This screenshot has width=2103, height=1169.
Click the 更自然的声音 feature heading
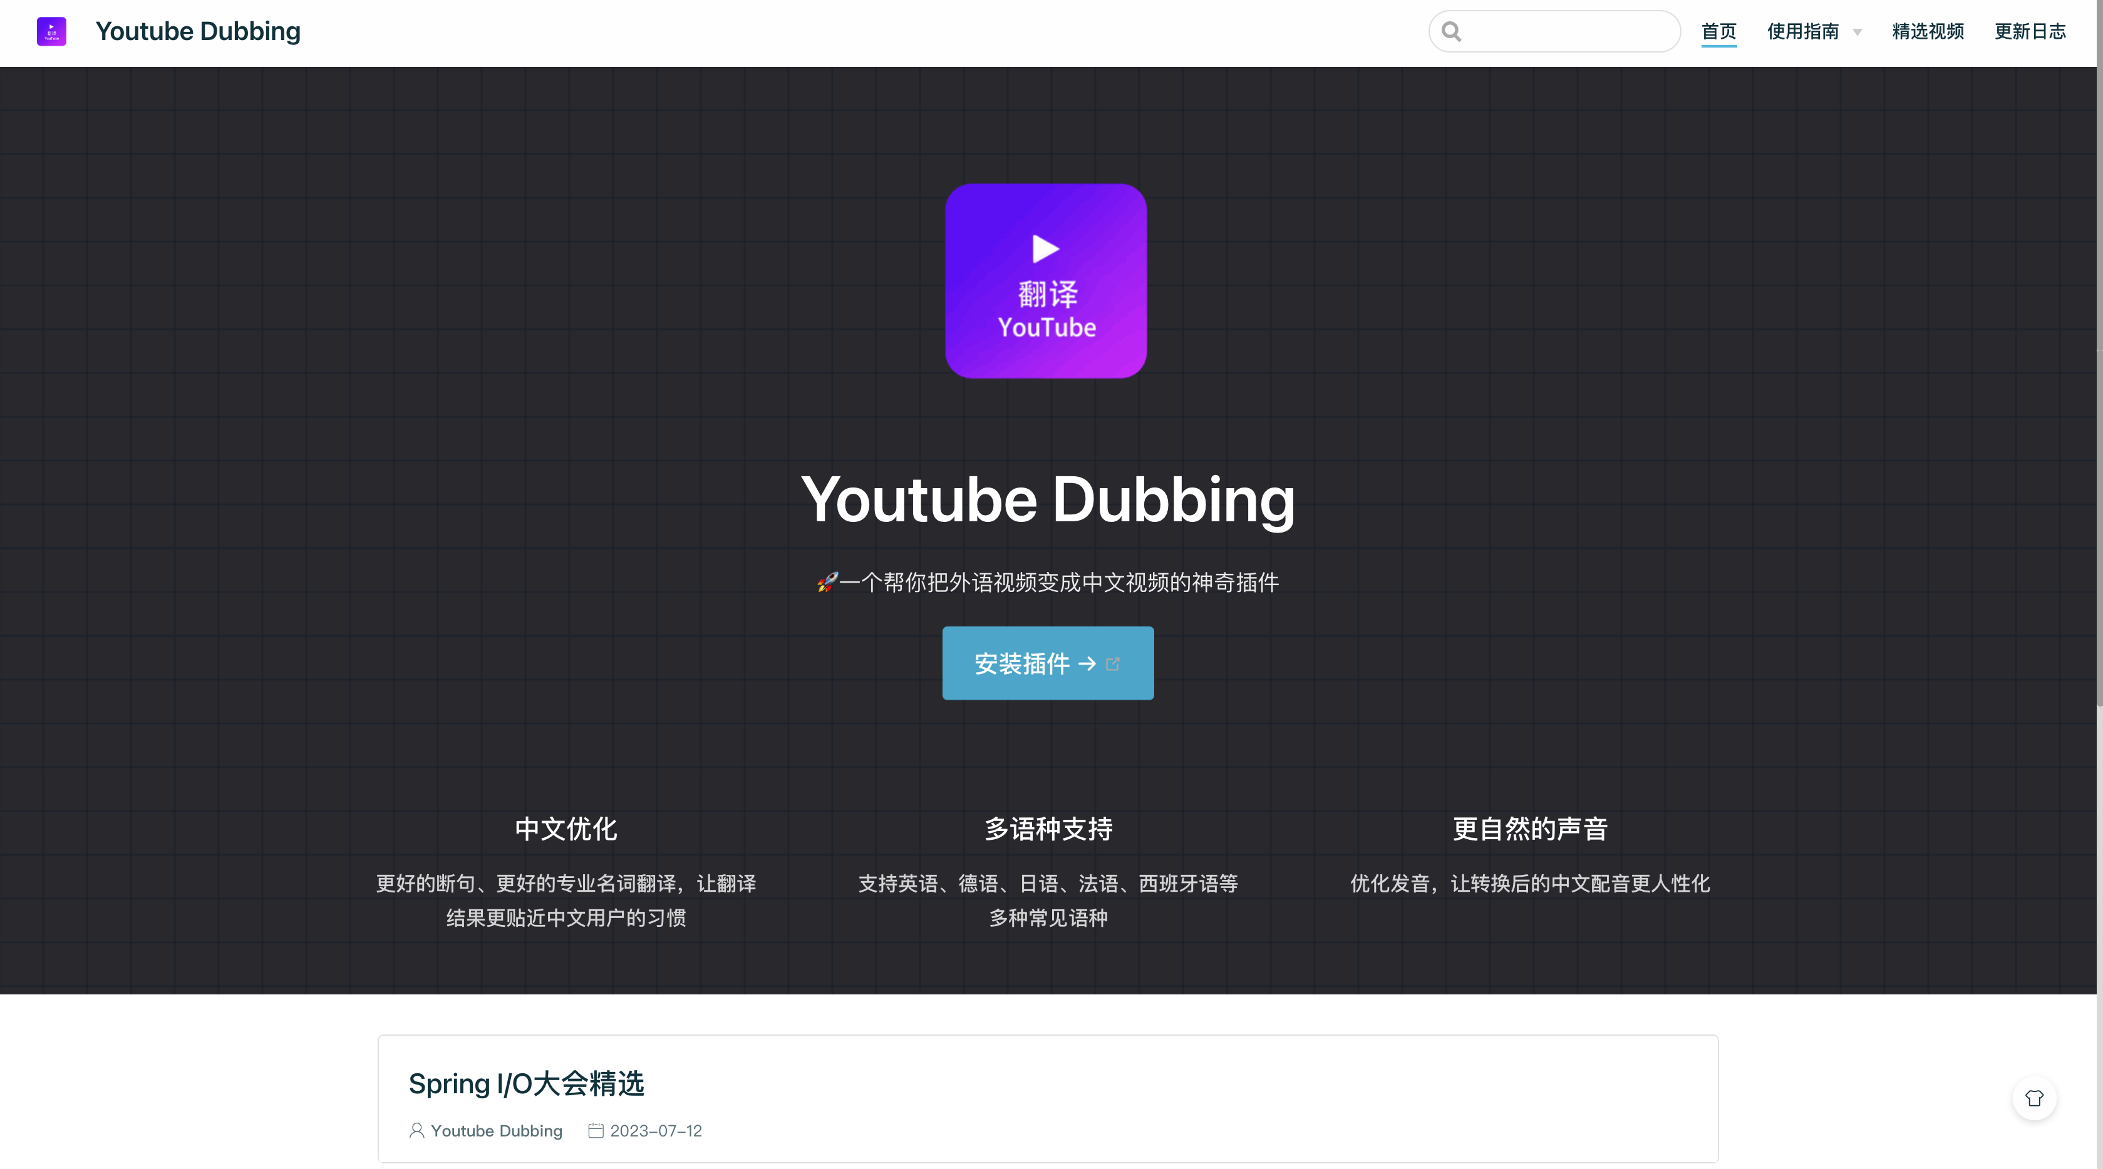pyautogui.click(x=1530, y=829)
